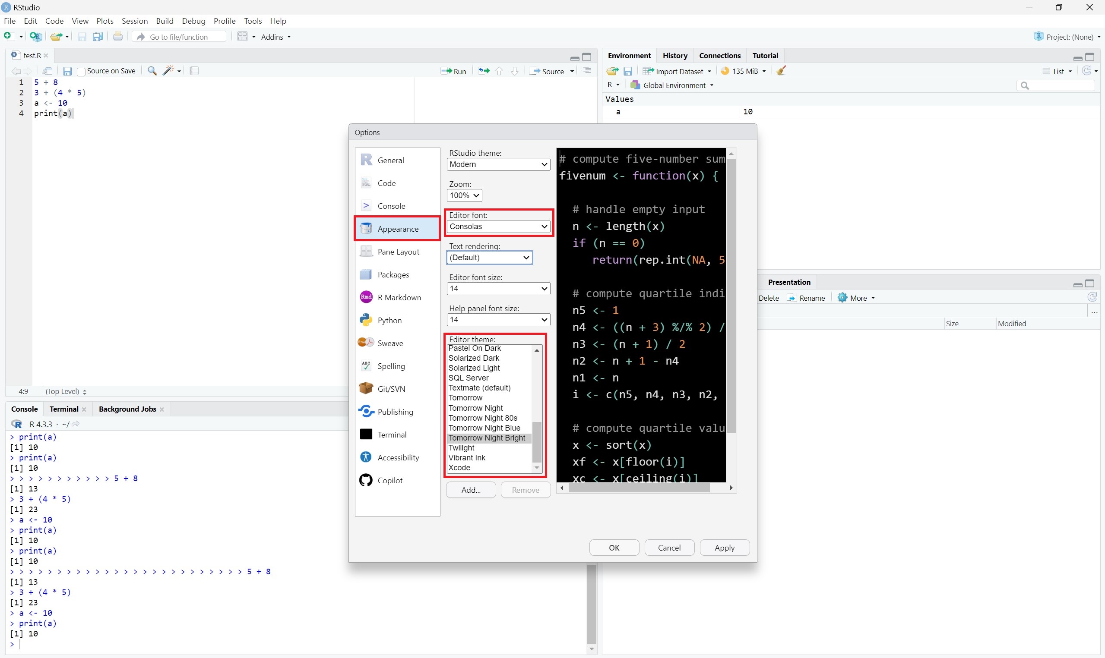The width and height of the screenshot is (1105, 658).
Task: Click the magnifier Find/Replace icon in editor
Action: point(152,71)
